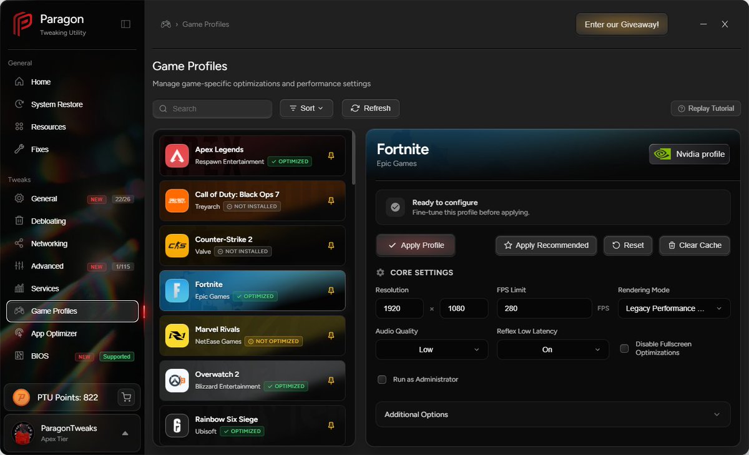This screenshot has height=455, width=749.
Task: Click the Marvel Rivals game logo
Action: pos(177,335)
